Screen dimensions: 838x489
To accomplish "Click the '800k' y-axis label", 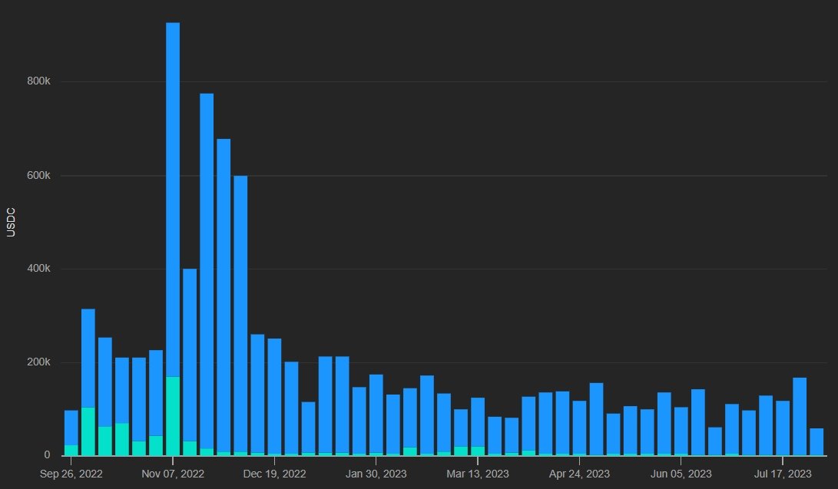I will [x=38, y=82].
